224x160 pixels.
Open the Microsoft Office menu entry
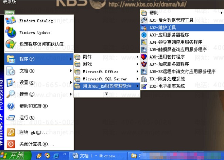(x=107, y=72)
